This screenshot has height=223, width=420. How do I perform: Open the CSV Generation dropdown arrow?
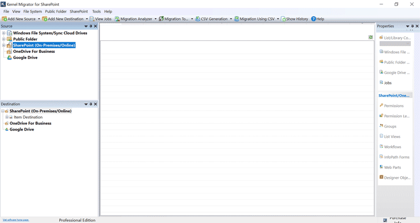point(231,19)
